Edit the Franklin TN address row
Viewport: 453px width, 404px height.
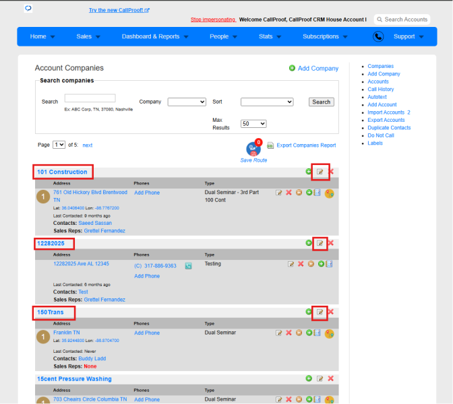pyautogui.click(x=278, y=333)
